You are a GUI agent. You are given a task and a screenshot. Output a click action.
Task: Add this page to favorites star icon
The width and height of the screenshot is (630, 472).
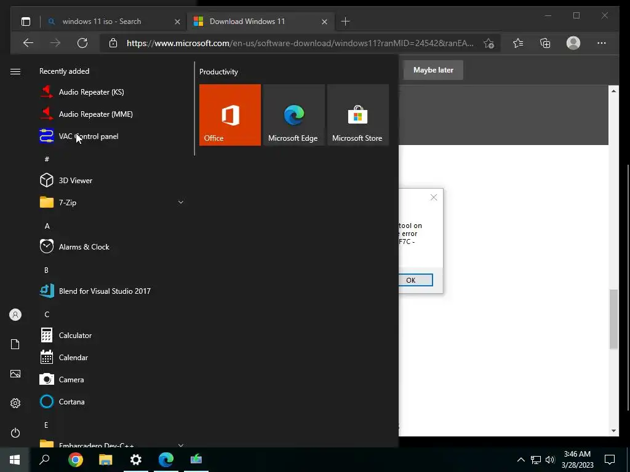(488, 43)
